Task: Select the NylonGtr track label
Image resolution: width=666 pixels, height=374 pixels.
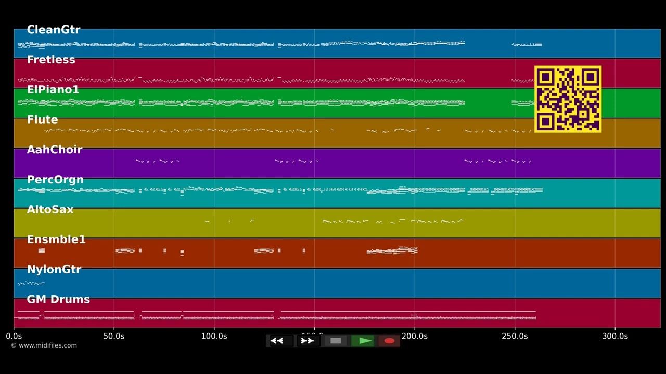Action: pyautogui.click(x=54, y=270)
